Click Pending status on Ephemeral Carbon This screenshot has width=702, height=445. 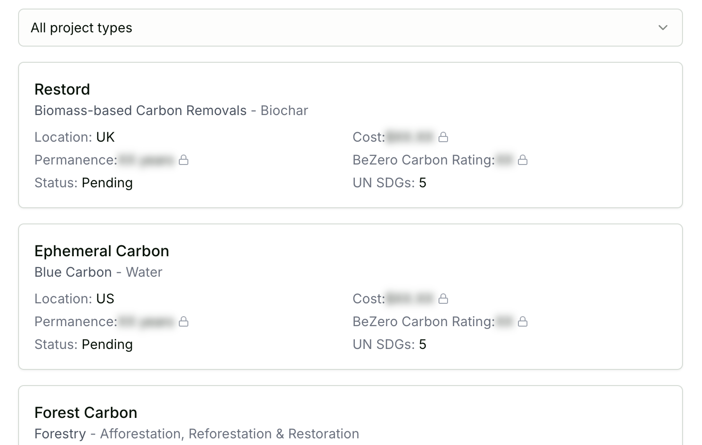click(x=107, y=344)
